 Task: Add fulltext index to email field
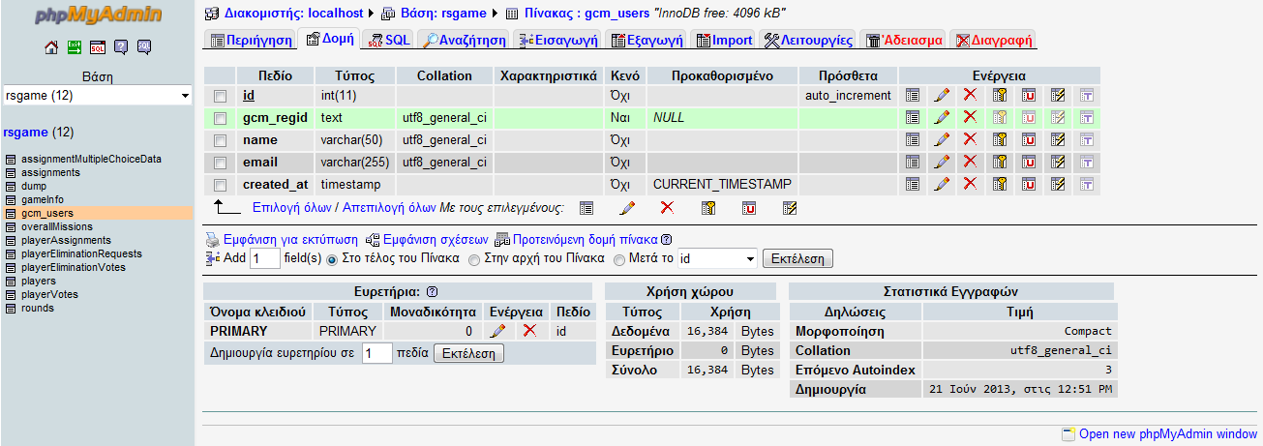(1087, 162)
